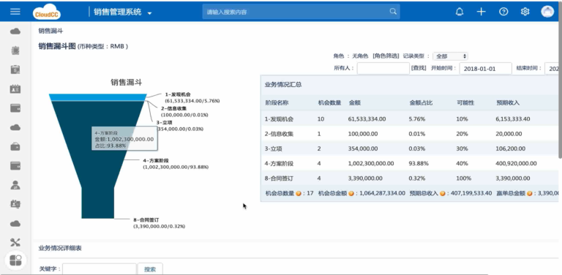This screenshot has height=275, width=562.
Task: Open the 记录类型 dropdown showing 全部
Action: [x=450, y=56]
